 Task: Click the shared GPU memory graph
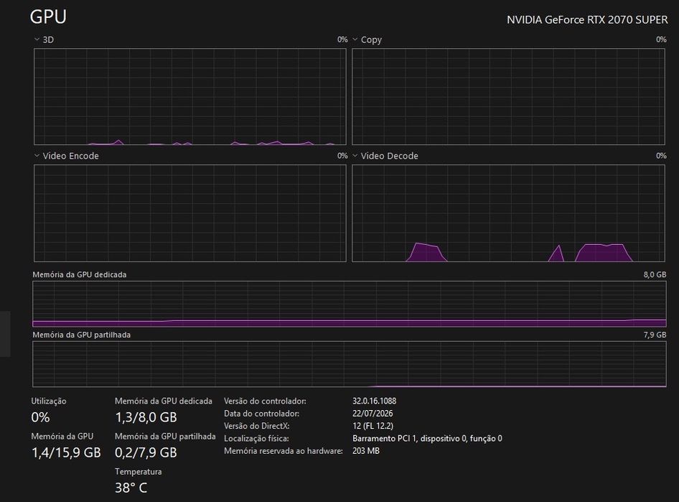350,364
